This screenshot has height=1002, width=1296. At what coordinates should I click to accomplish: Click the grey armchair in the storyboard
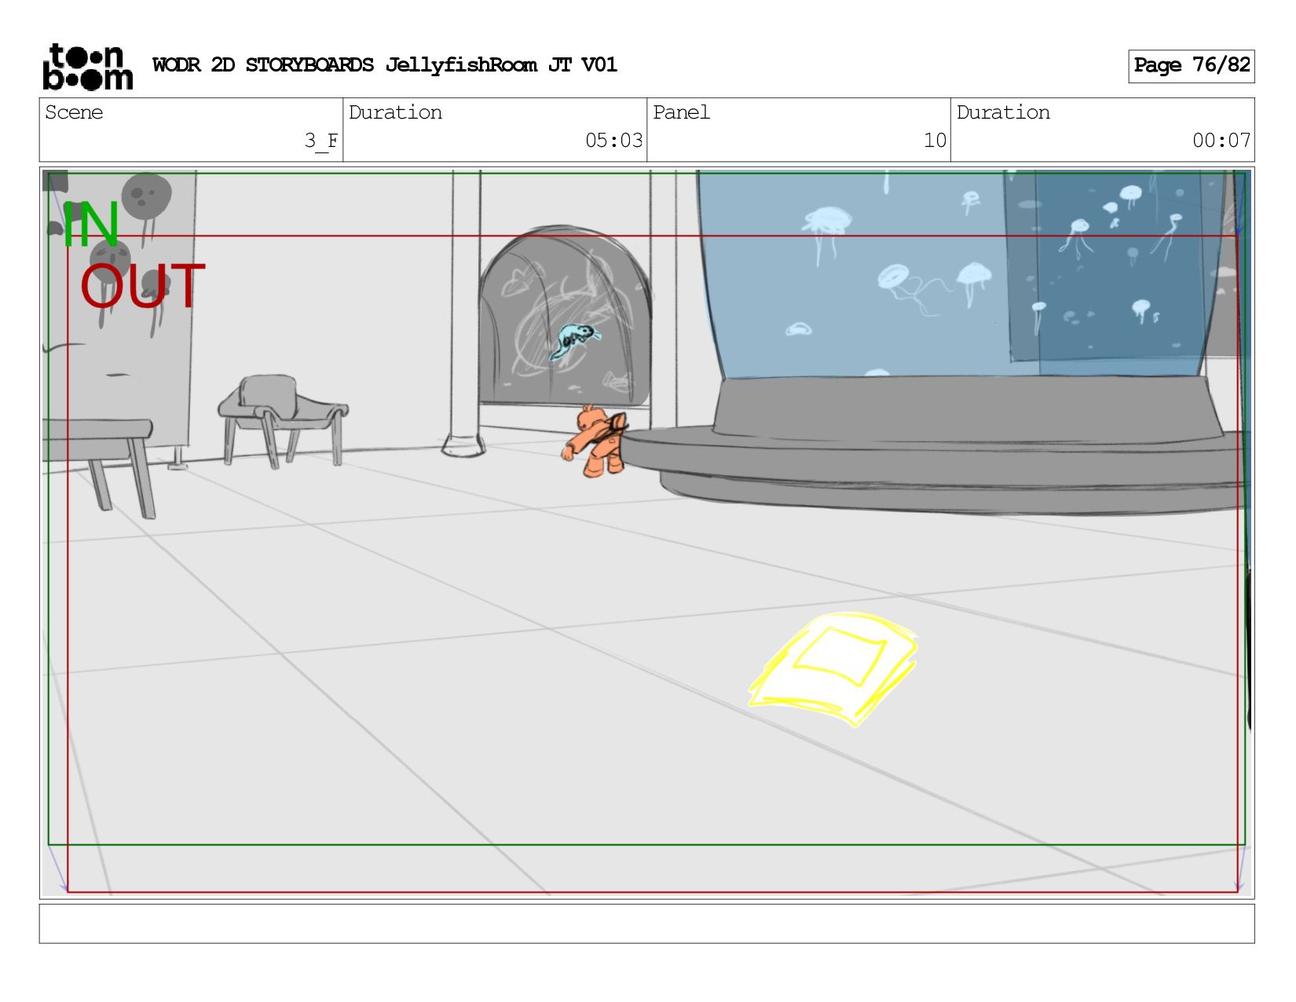coord(283,421)
